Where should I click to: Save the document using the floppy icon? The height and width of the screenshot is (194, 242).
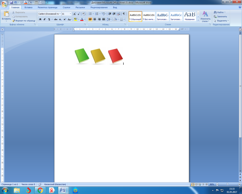[11, 3]
